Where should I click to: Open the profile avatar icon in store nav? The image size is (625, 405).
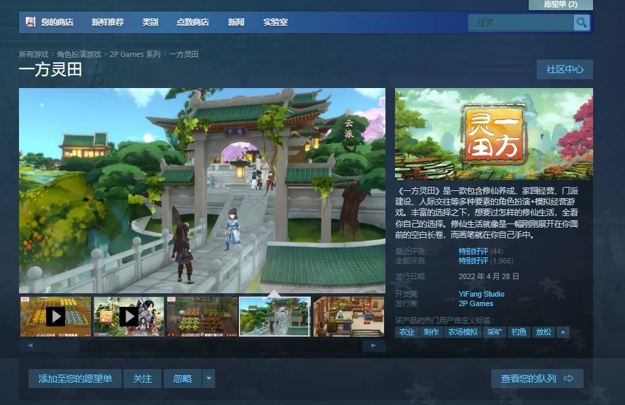(x=31, y=22)
